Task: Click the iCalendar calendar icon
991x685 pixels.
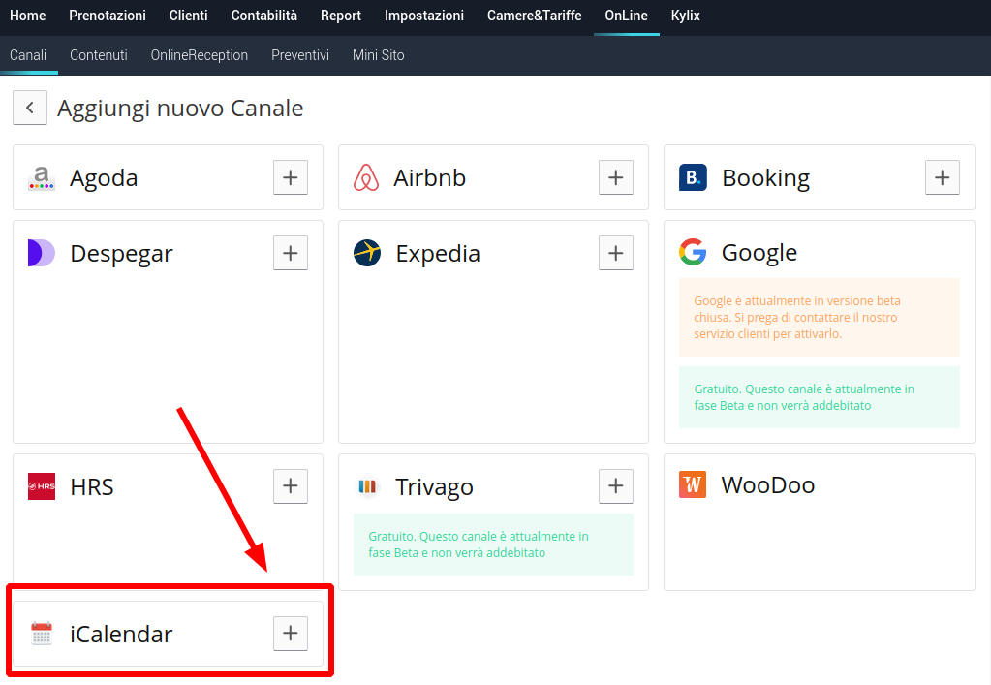Action: [x=42, y=634]
